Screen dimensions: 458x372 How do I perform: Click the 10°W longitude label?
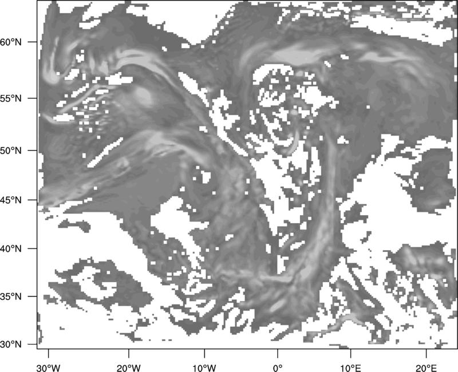pos(204,368)
